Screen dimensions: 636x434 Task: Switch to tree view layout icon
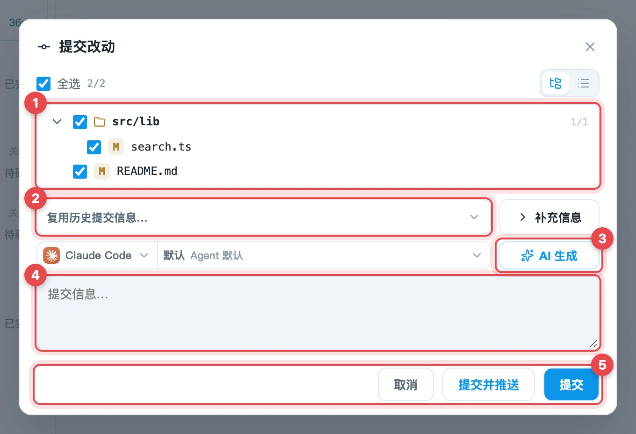point(556,83)
